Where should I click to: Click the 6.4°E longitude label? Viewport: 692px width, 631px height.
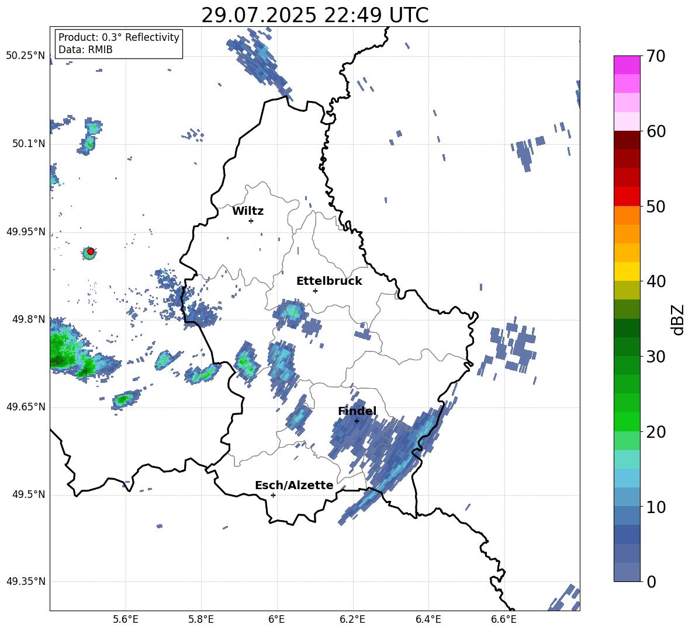coord(428,619)
